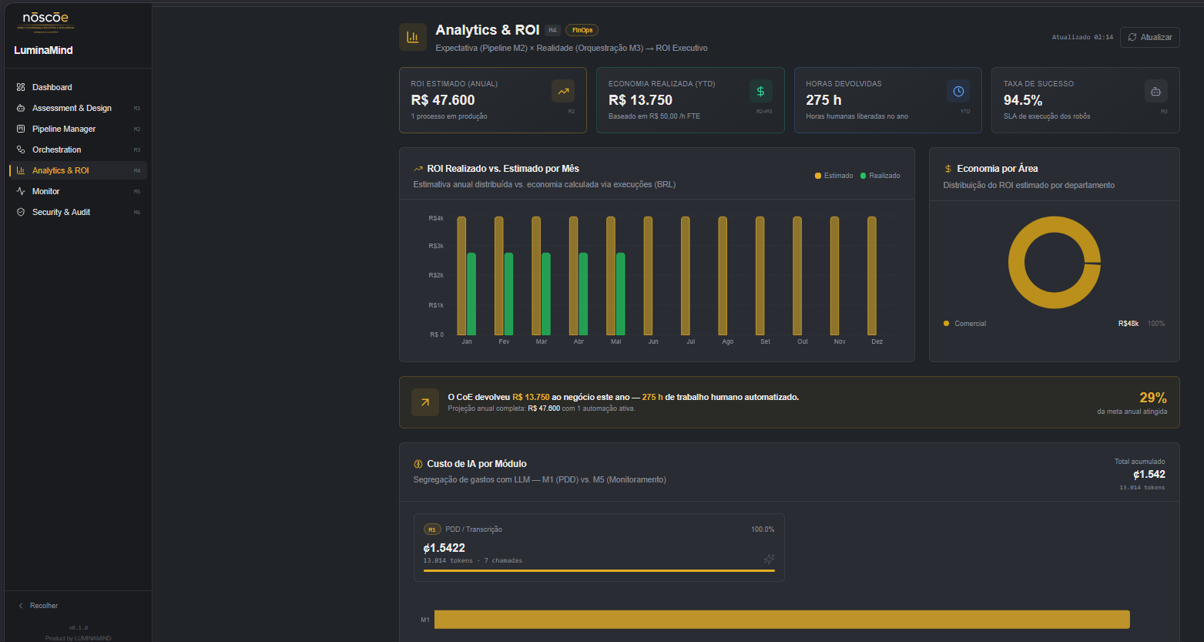Click the Dashboard grid icon
This screenshot has width=1204, height=642.
(x=21, y=87)
